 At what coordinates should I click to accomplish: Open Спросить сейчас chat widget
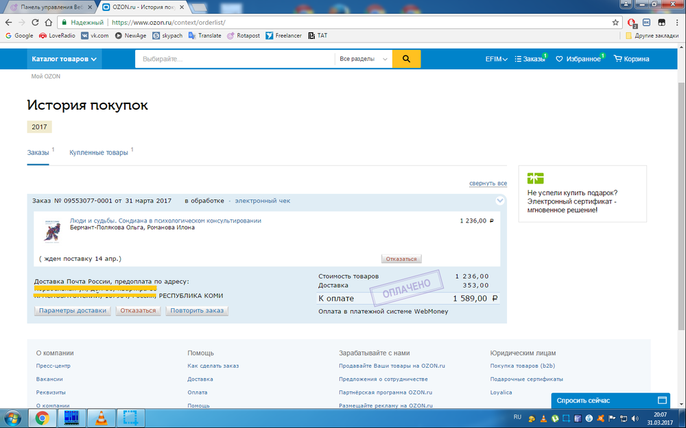tap(611, 401)
